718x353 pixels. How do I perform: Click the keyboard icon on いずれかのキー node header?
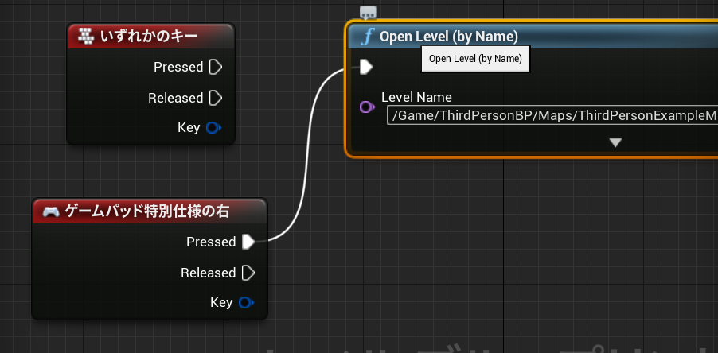(x=86, y=36)
